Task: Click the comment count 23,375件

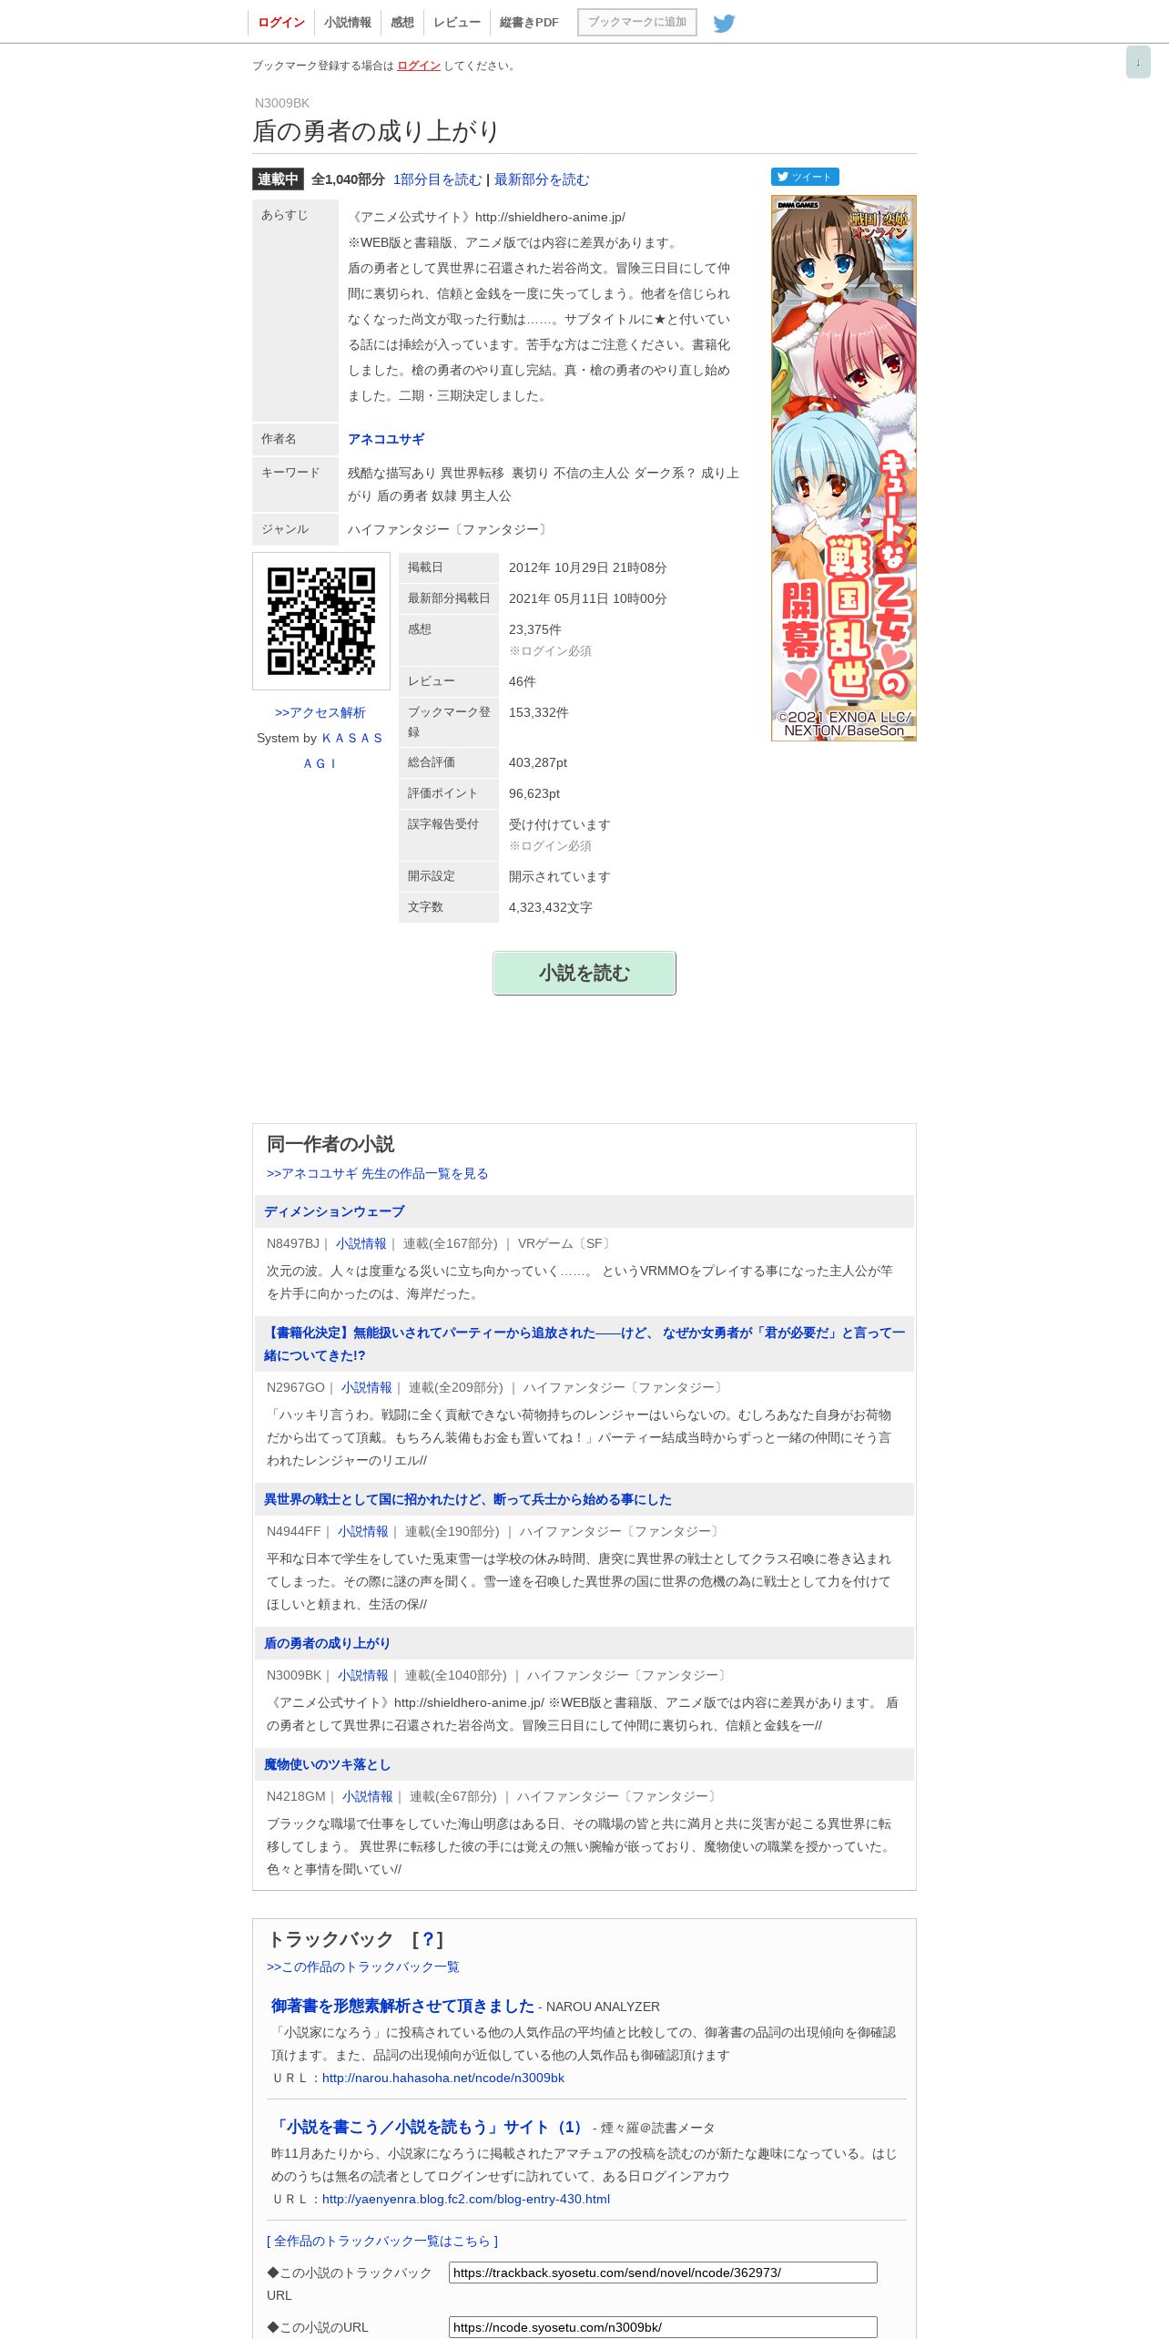Action: click(x=535, y=629)
